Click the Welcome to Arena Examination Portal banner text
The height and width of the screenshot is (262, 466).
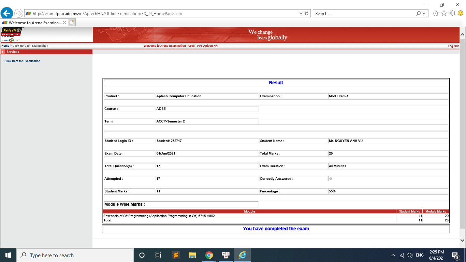point(180,46)
